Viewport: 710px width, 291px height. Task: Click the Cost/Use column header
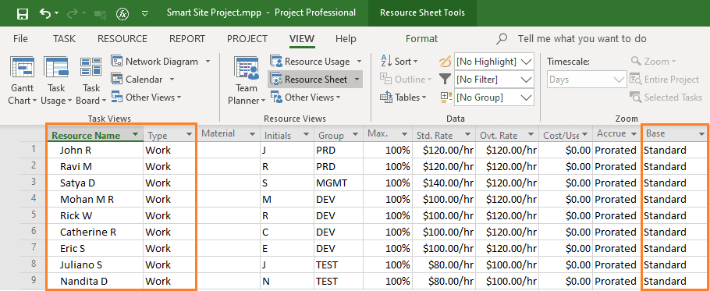pos(566,134)
